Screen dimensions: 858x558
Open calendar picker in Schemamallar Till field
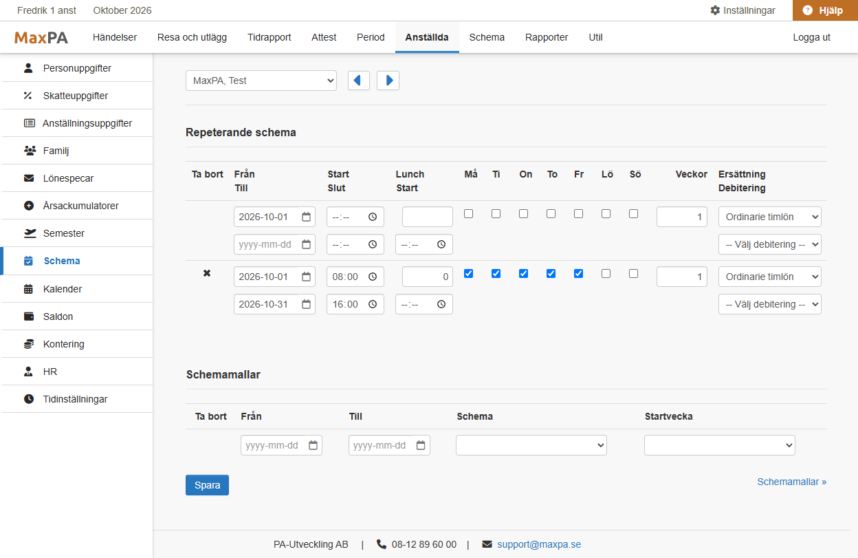(x=421, y=445)
